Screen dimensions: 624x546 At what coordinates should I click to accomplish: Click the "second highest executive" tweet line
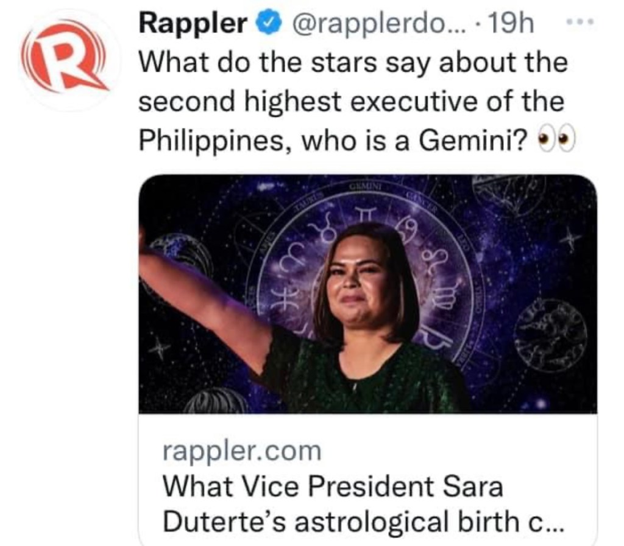click(351, 102)
